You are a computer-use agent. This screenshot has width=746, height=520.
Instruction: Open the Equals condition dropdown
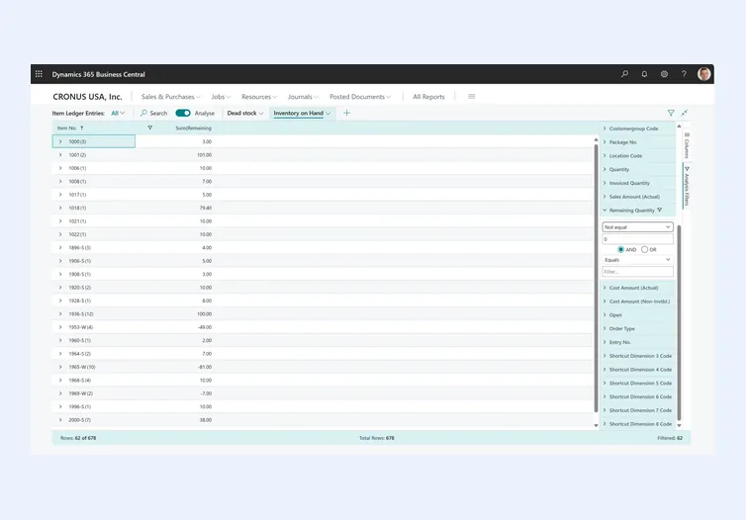637,260
